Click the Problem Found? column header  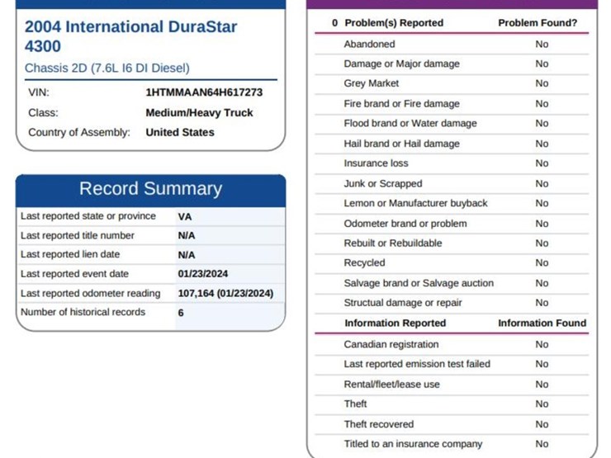538,23
